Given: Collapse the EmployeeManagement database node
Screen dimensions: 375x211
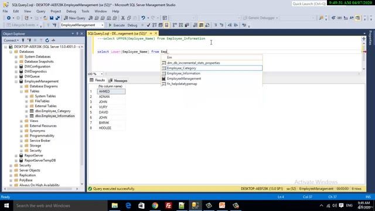Looking at the screenshot, I should click(x=16, y=81).
